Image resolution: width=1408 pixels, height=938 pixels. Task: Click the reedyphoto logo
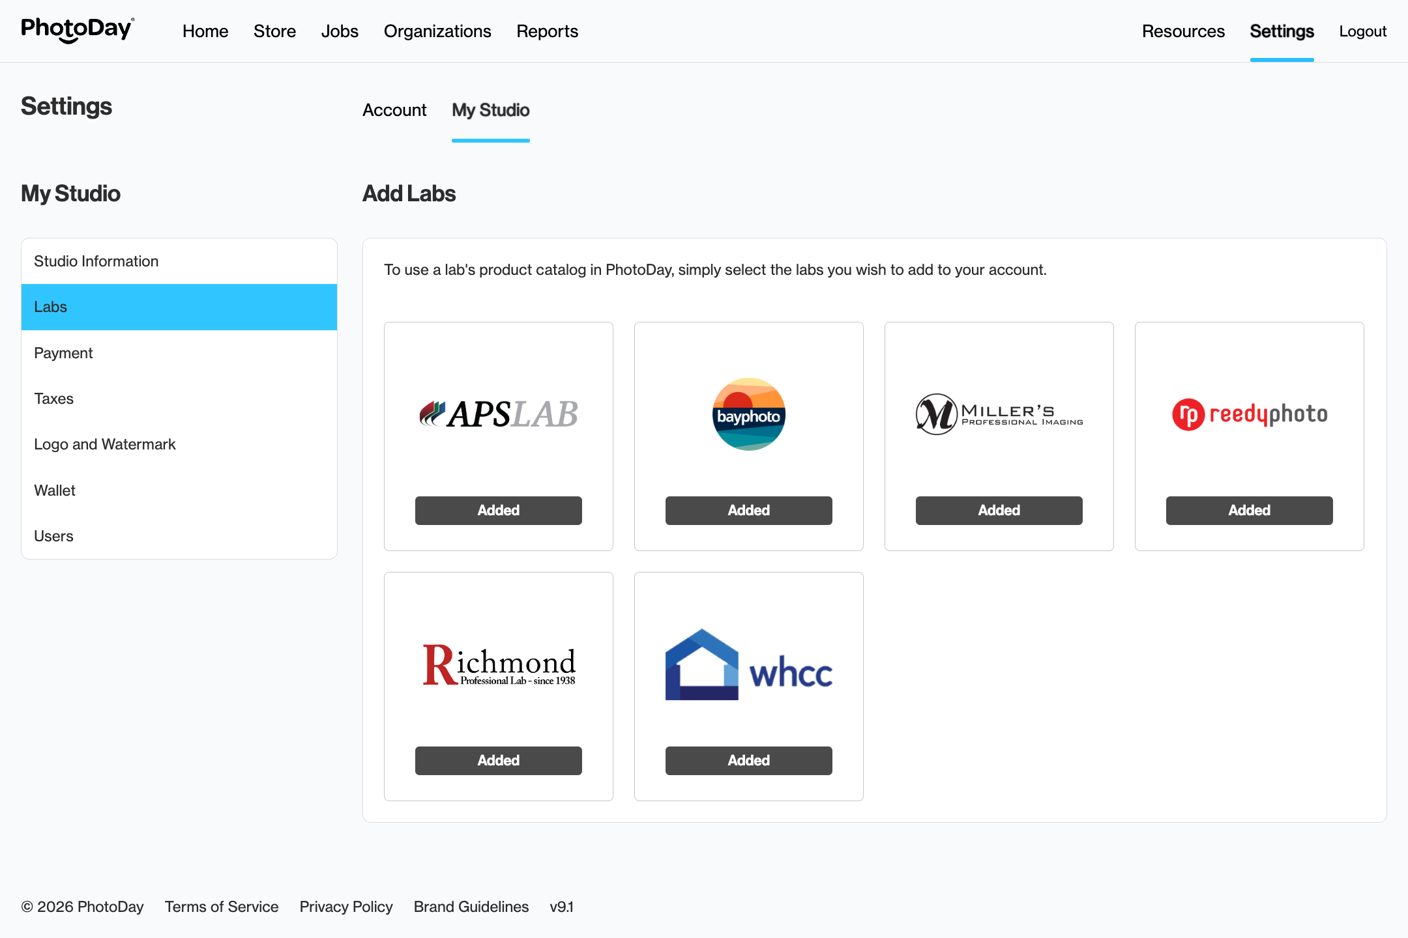[x=1249, y=414]
